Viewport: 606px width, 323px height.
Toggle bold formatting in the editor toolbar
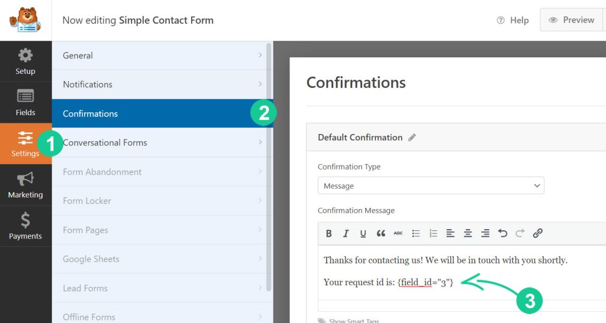(329, 233)
